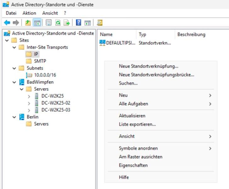
Task: Click Aktualisieren in the context menu
Action: [x=161, y=116]
